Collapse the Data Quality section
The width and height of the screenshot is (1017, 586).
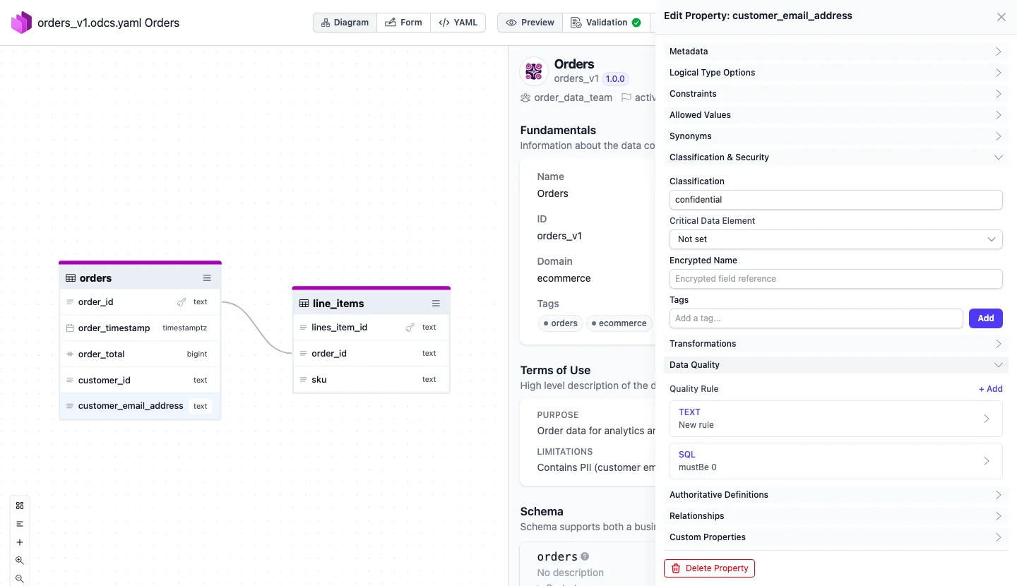pos(836,365)
